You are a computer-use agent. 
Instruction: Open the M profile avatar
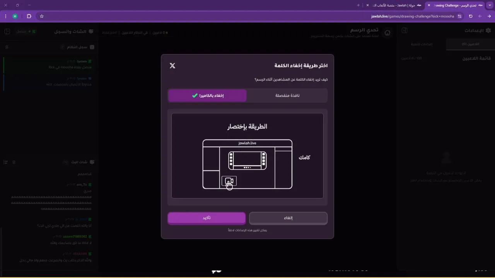15,16
